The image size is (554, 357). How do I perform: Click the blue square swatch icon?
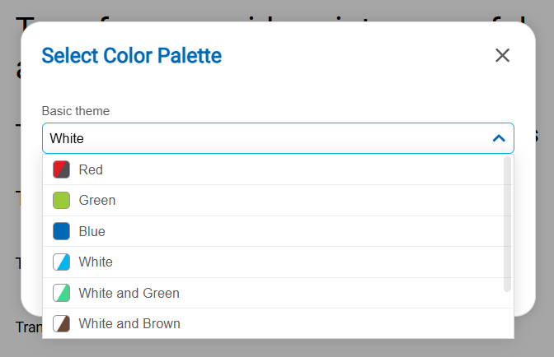(x=61, y=231)
